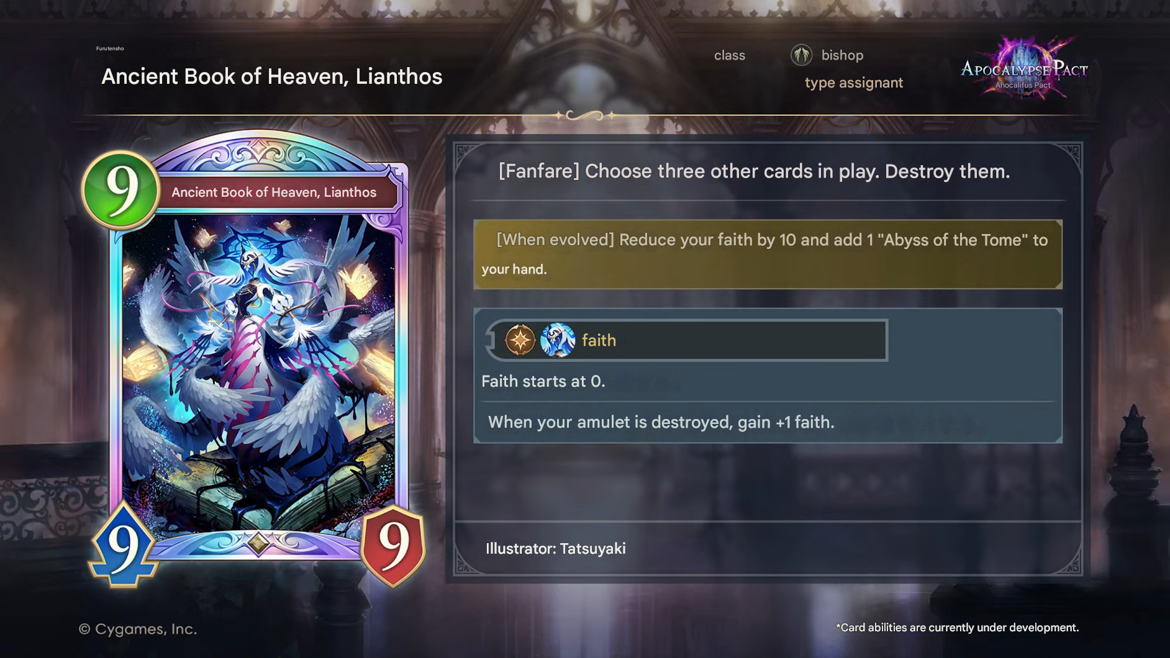Viewport: 1170px width, 658px height.
Task: Select the Fanfare ability text
Action: (x=754, y=171)
